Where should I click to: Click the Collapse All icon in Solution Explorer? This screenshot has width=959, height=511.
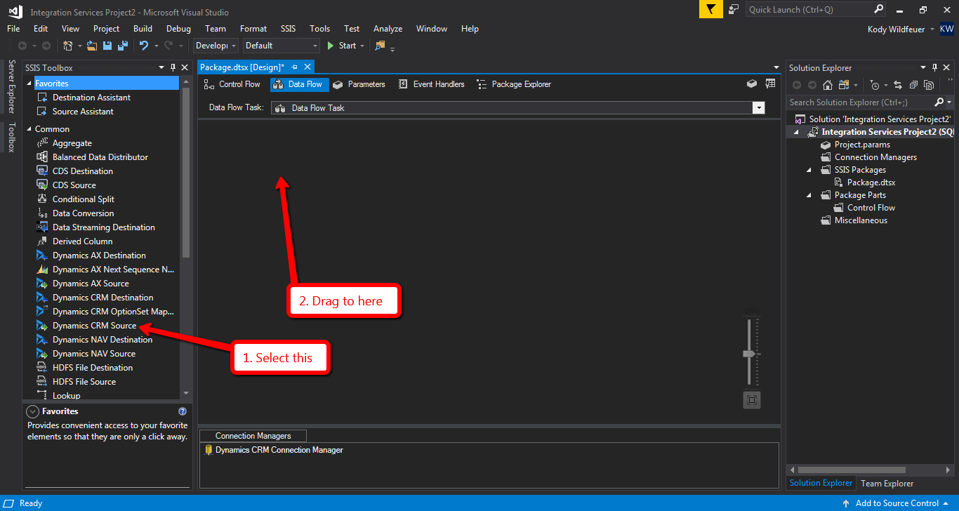[913, 85]
